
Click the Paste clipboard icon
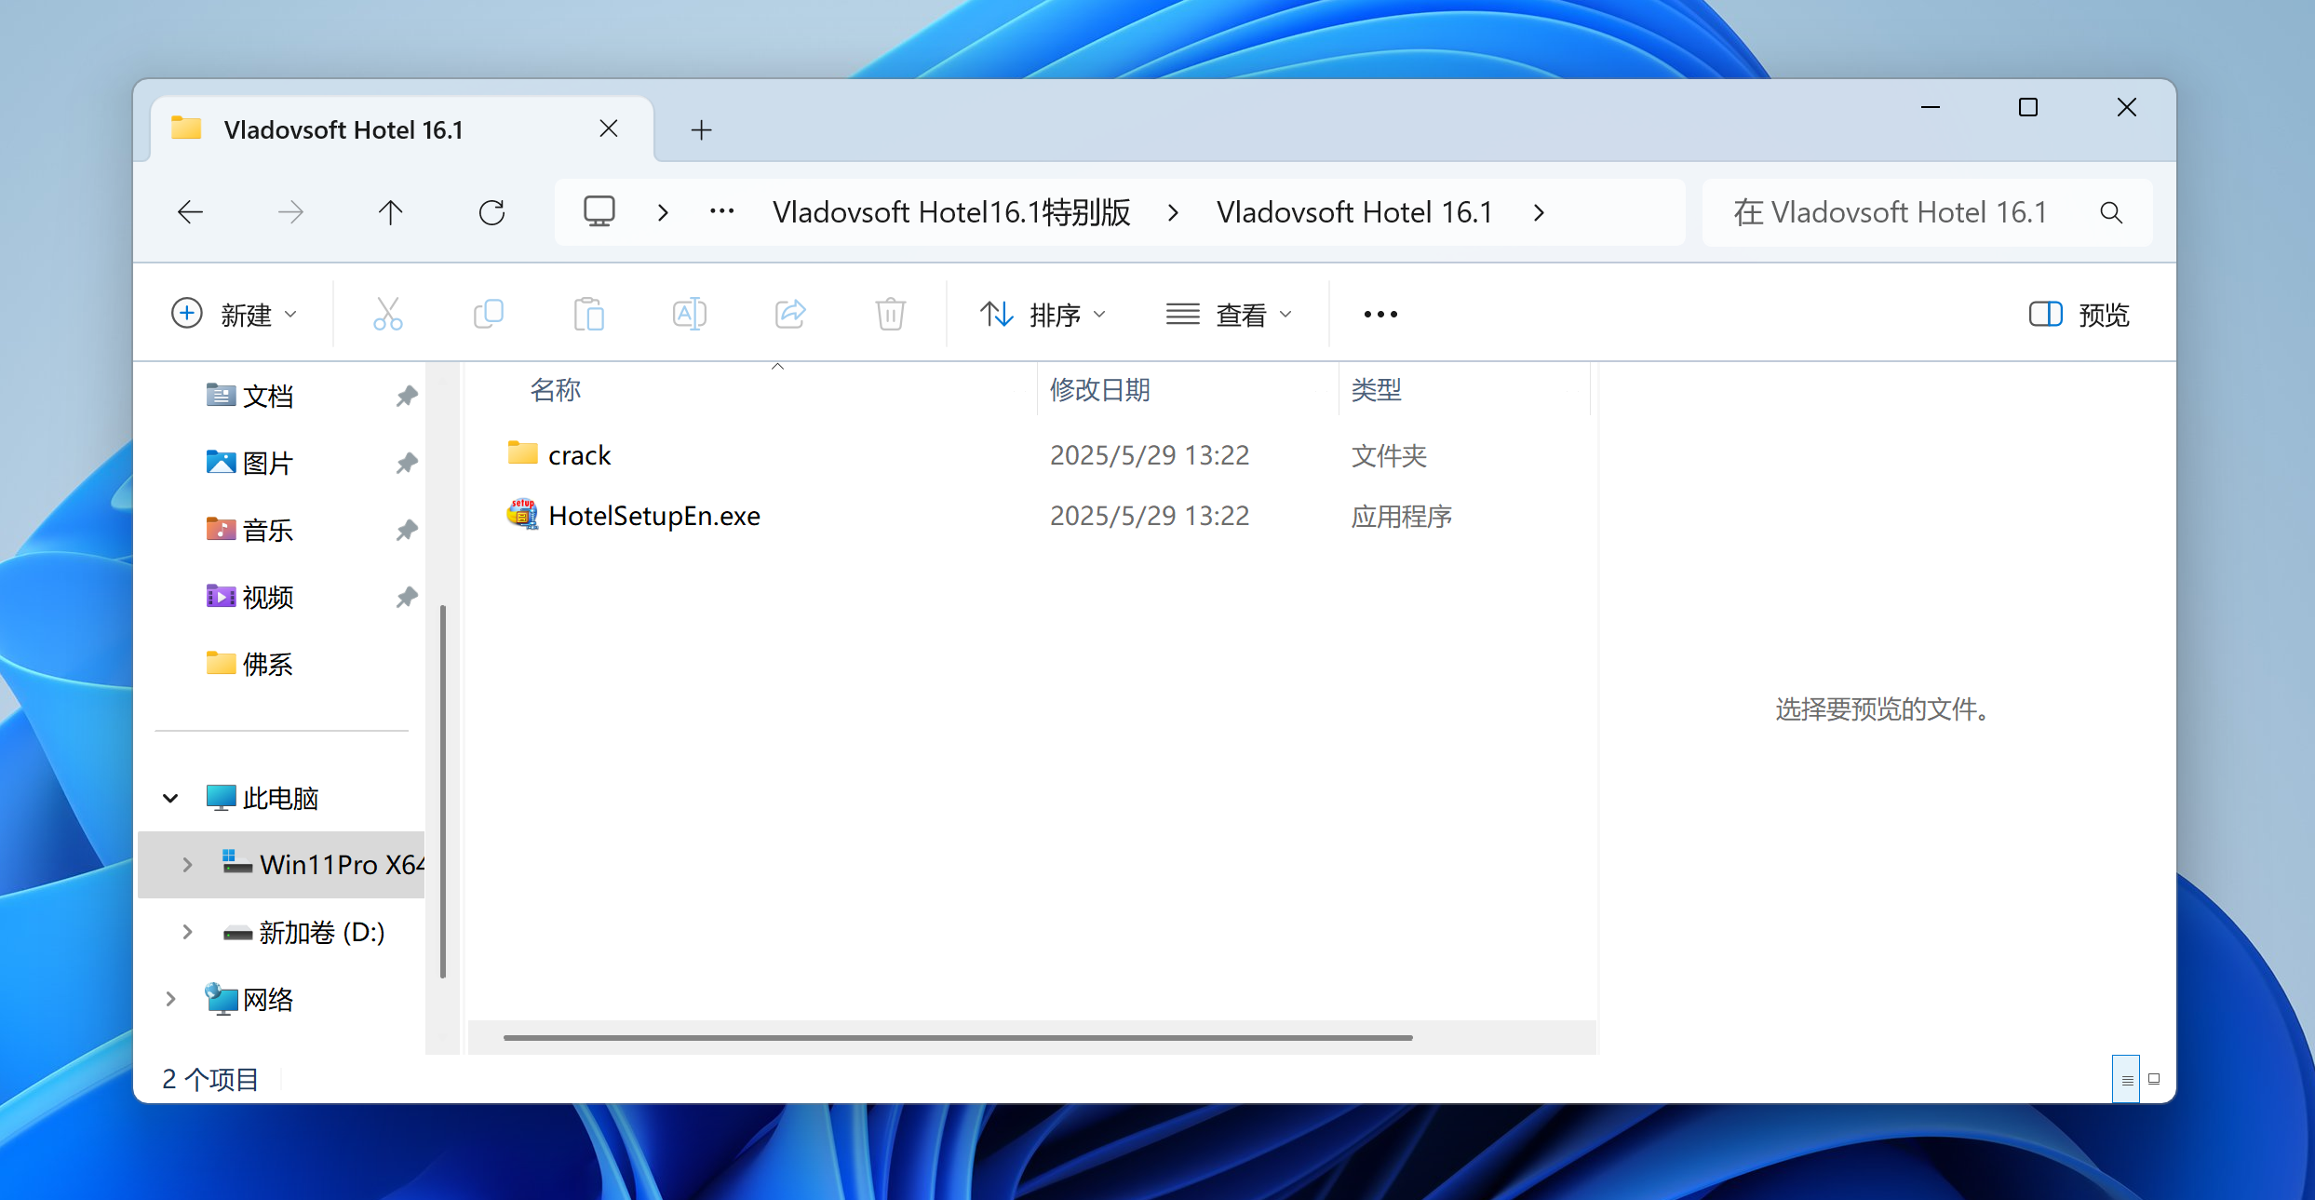(588, 315)
